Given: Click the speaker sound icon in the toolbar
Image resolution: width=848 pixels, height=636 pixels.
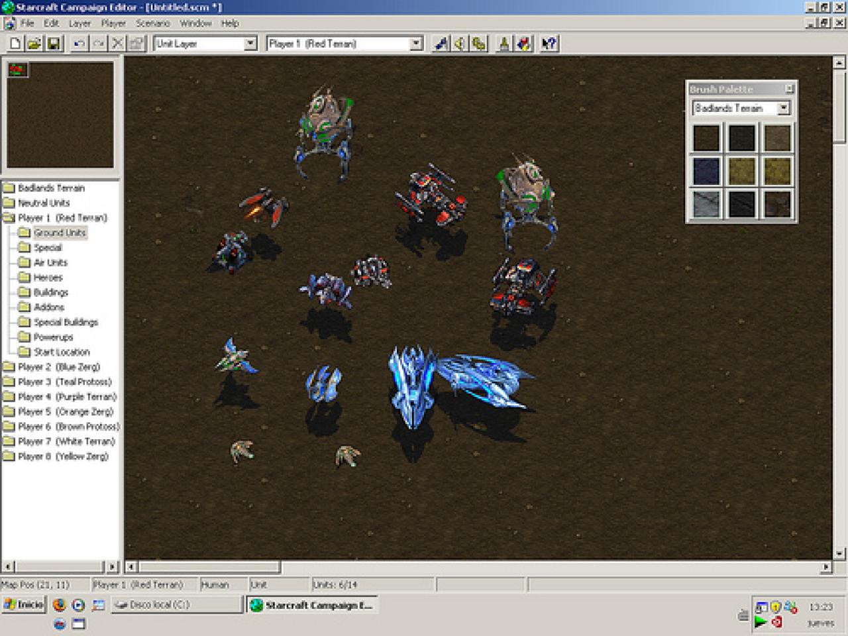Looking at the screenshot, I should [x=460, y=44].
